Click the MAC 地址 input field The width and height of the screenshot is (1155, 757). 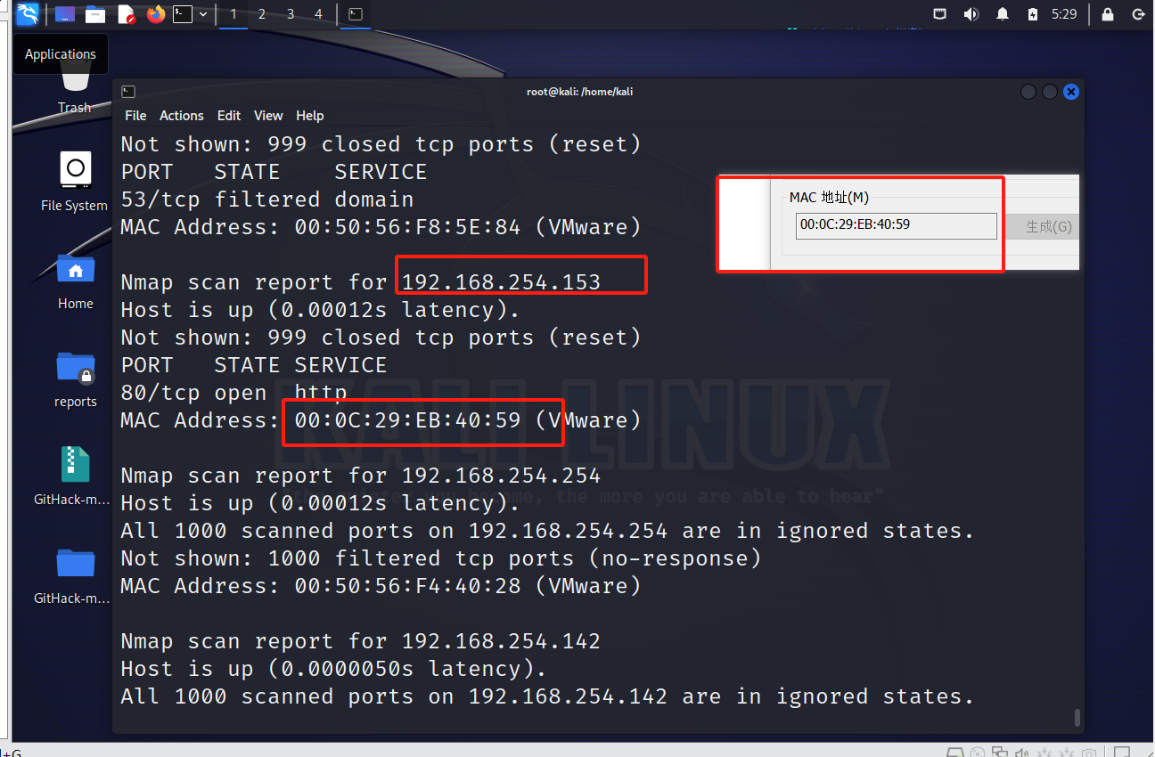(x=897, y=225)
